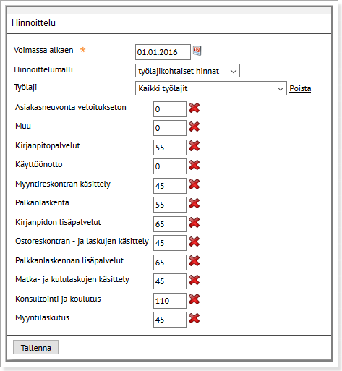Click the Poista link next to Työlaji
This screenshot has width=342, height=371.
[300, 88]
